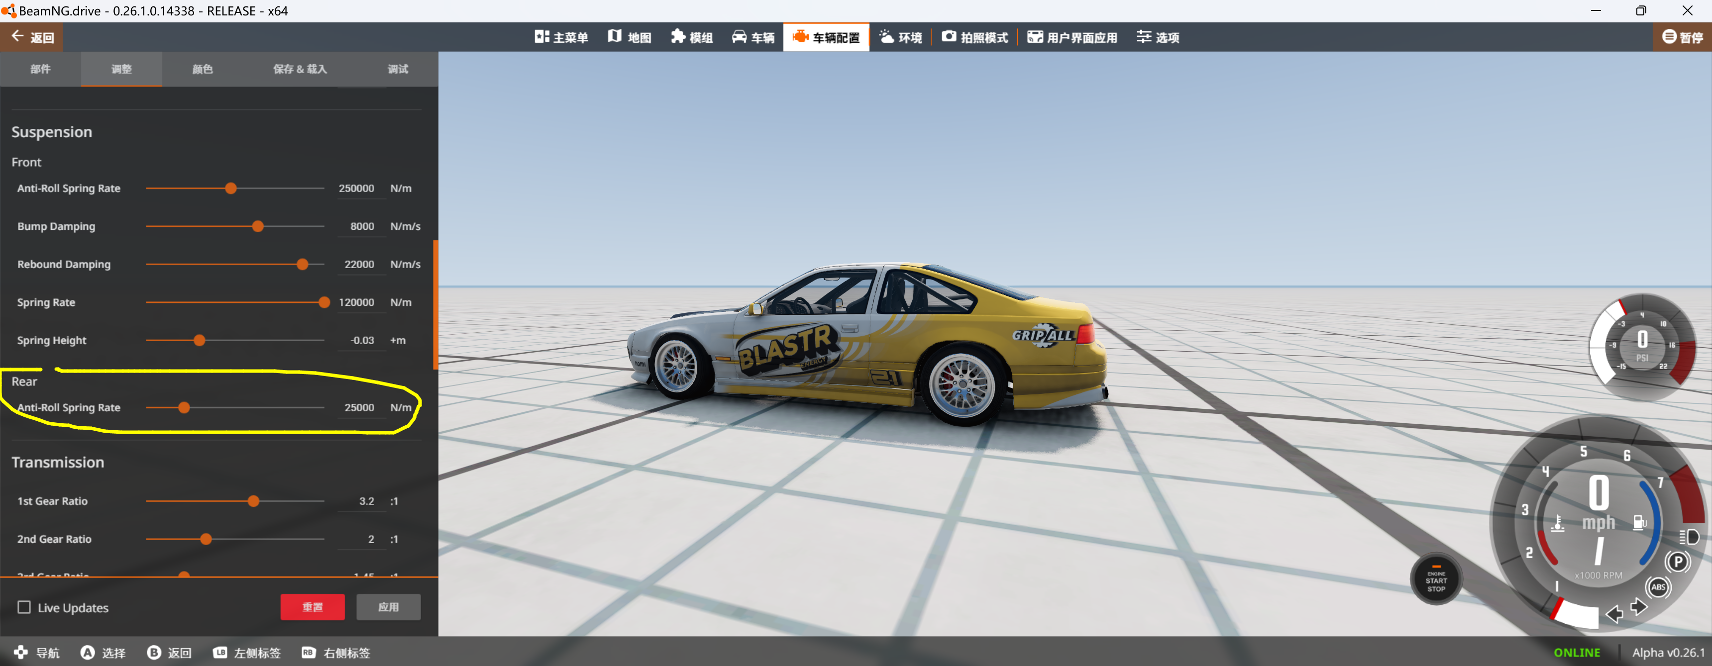
Task: Click the 导航 navigation d-pad hint
Action: tap(36, 653)
